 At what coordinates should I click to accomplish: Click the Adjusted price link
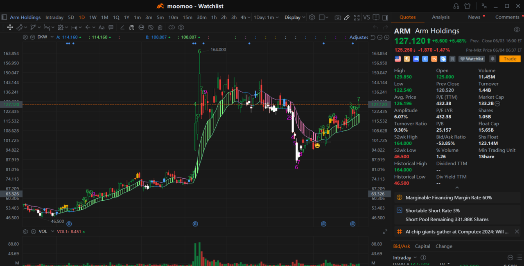359,37
